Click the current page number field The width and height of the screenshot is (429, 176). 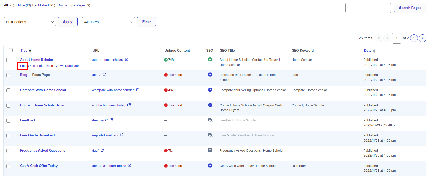(x=396, y=38)
